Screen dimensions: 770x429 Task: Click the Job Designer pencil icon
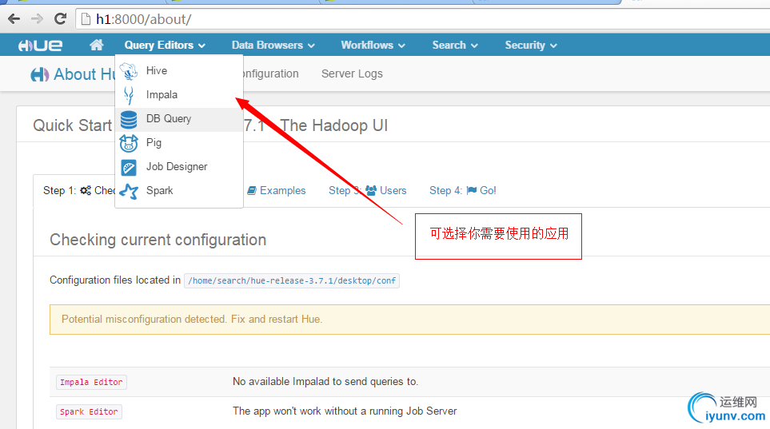(129, 168)
